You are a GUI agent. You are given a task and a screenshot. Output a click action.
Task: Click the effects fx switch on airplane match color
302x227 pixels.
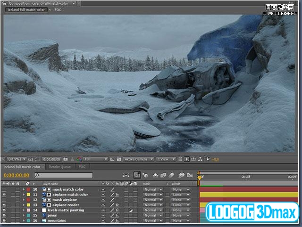(117, 195)
